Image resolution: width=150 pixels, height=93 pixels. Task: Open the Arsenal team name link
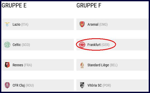(x=93, y=24)
